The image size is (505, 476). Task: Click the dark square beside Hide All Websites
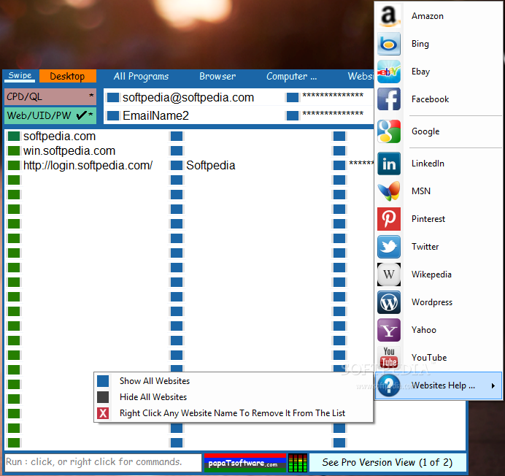point(103,396)
